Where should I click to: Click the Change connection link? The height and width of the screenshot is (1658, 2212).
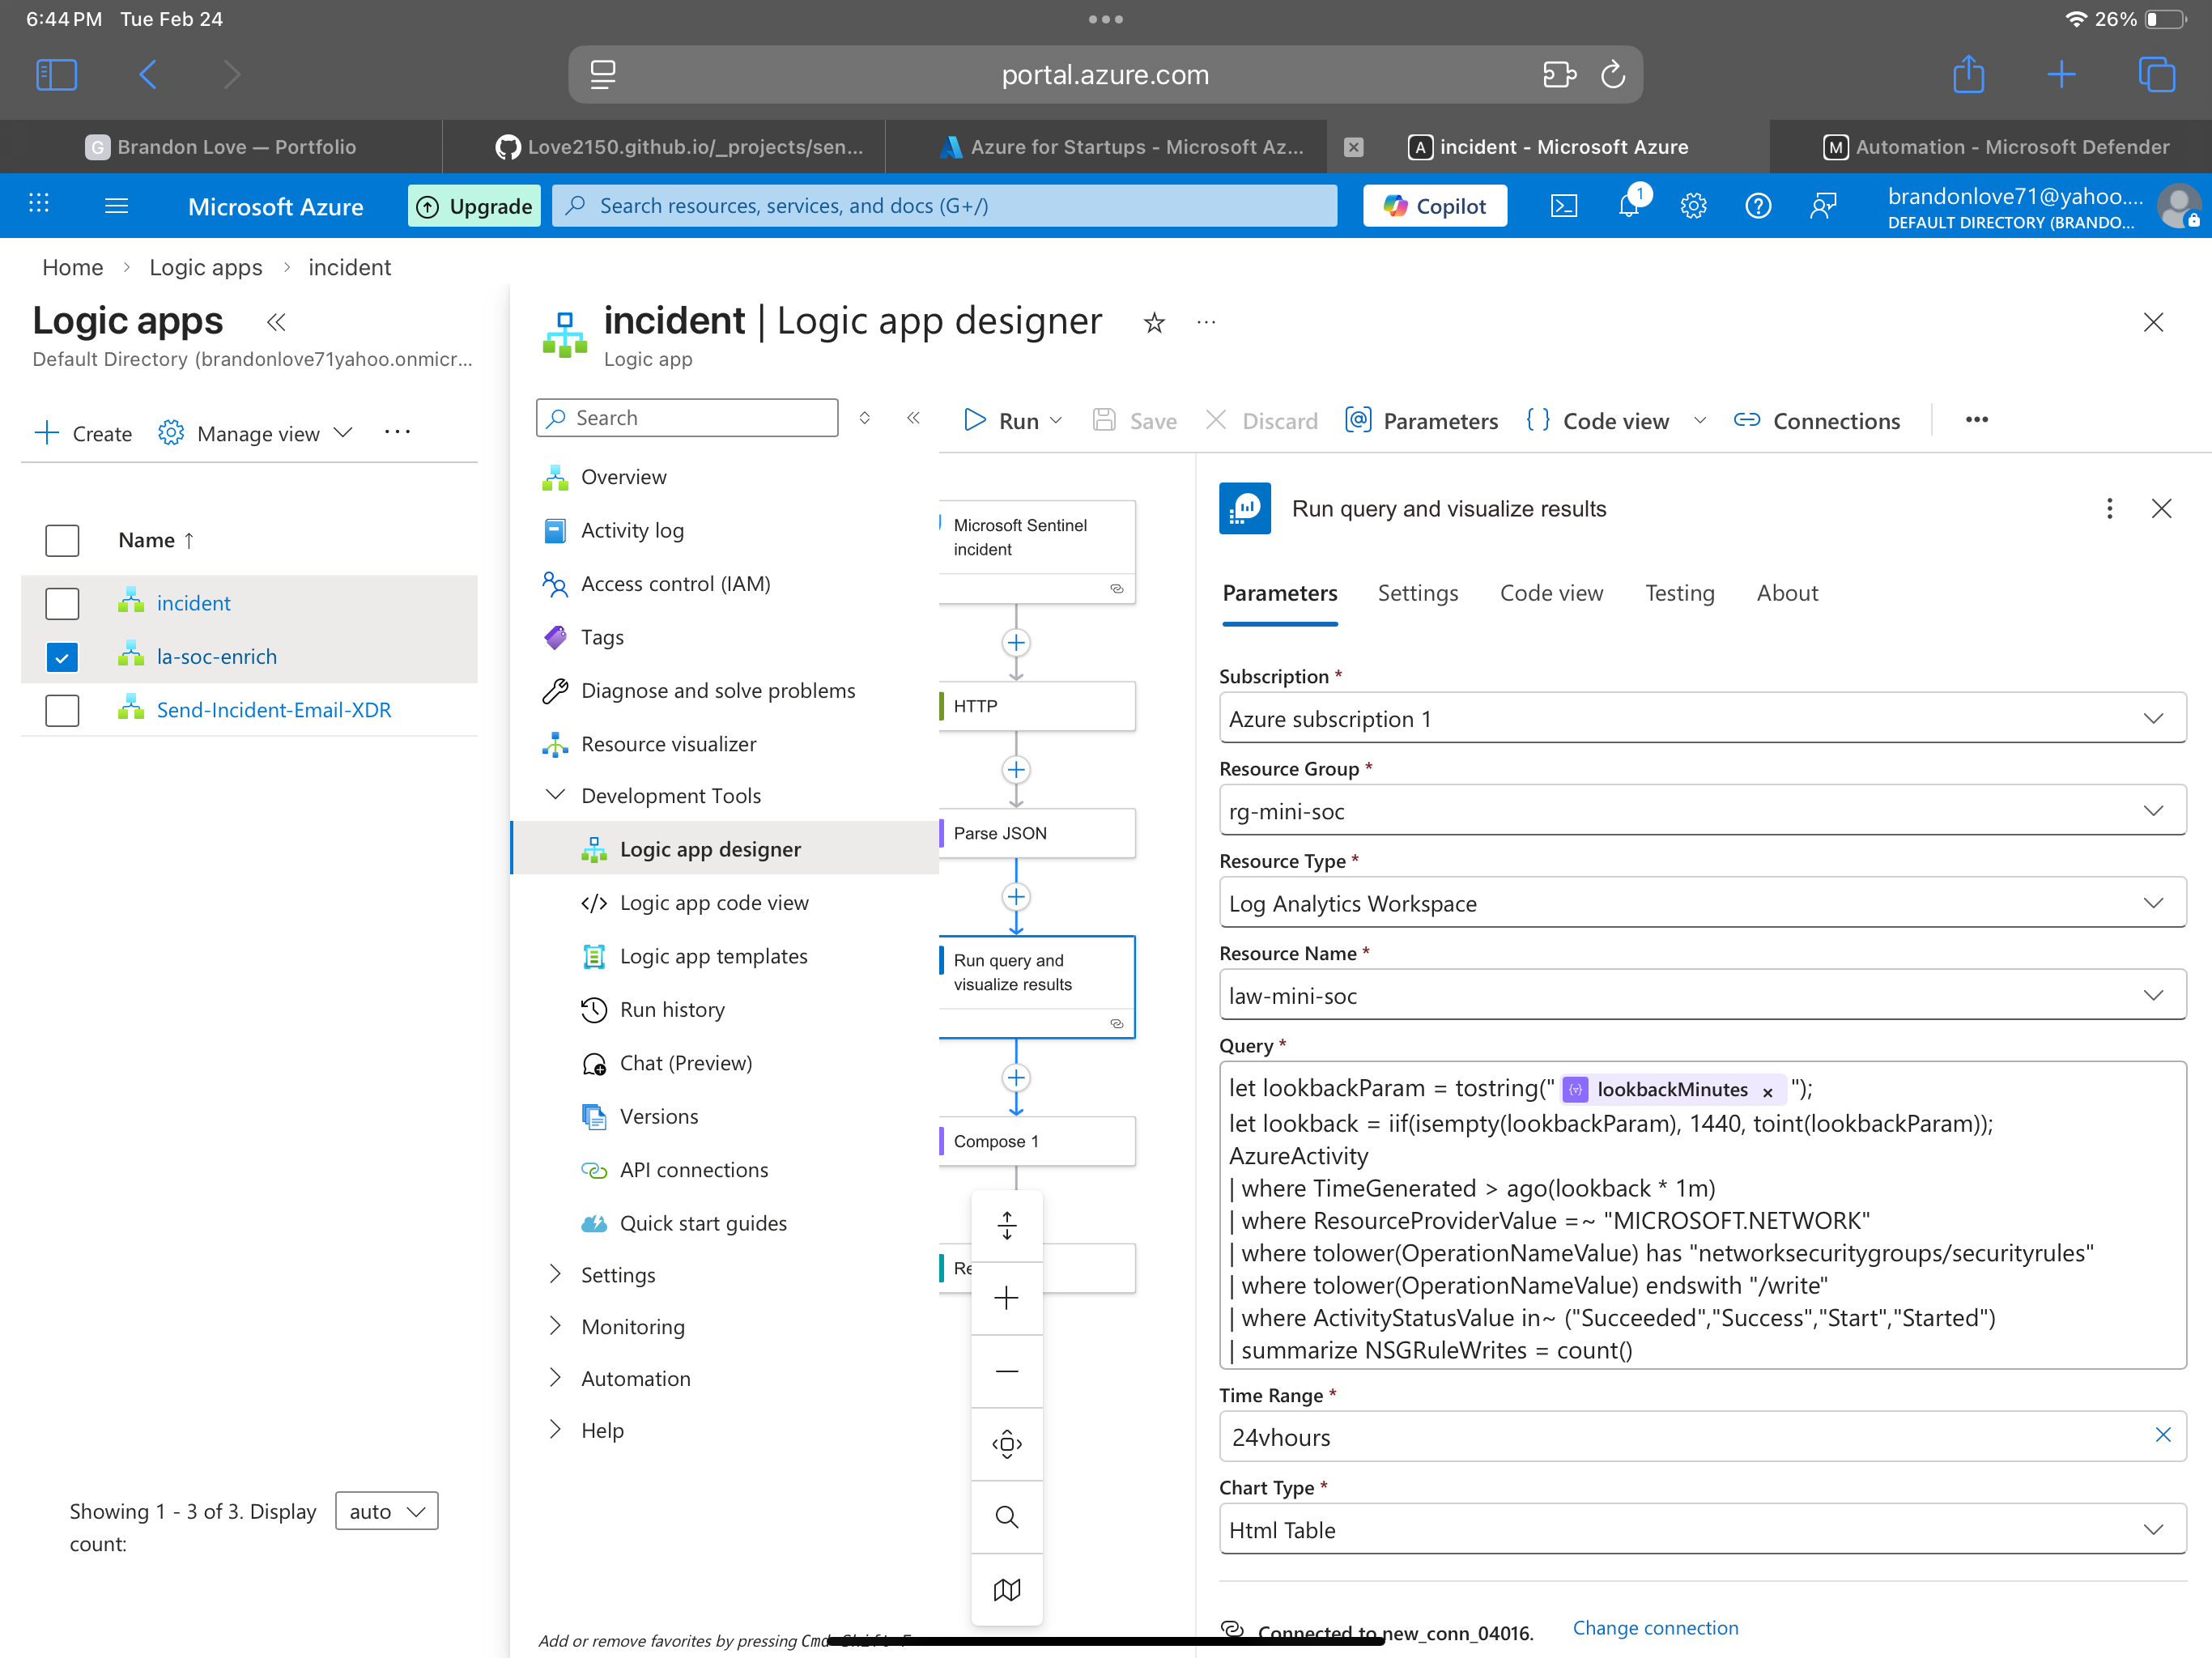pyautogui.click(x=1655, y=1627)
